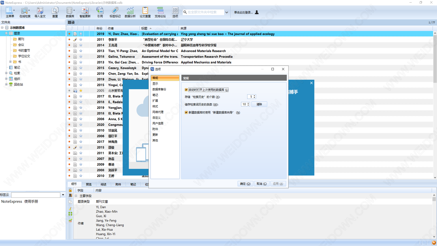Image resolution: width=437 pixels, height=246 pixels.
Task: Open the 主菜单 main menu toolbar icon
Action: [10, 12]
